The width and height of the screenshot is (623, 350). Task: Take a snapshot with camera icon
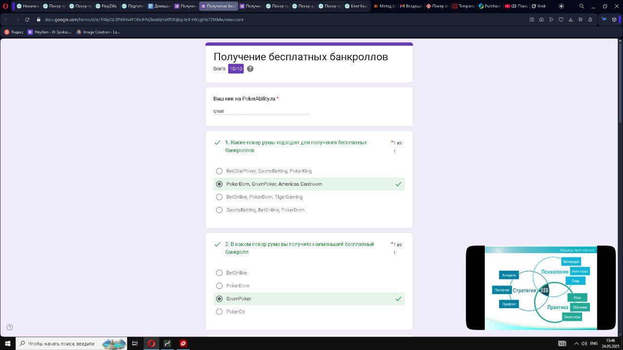pos(541,19)
